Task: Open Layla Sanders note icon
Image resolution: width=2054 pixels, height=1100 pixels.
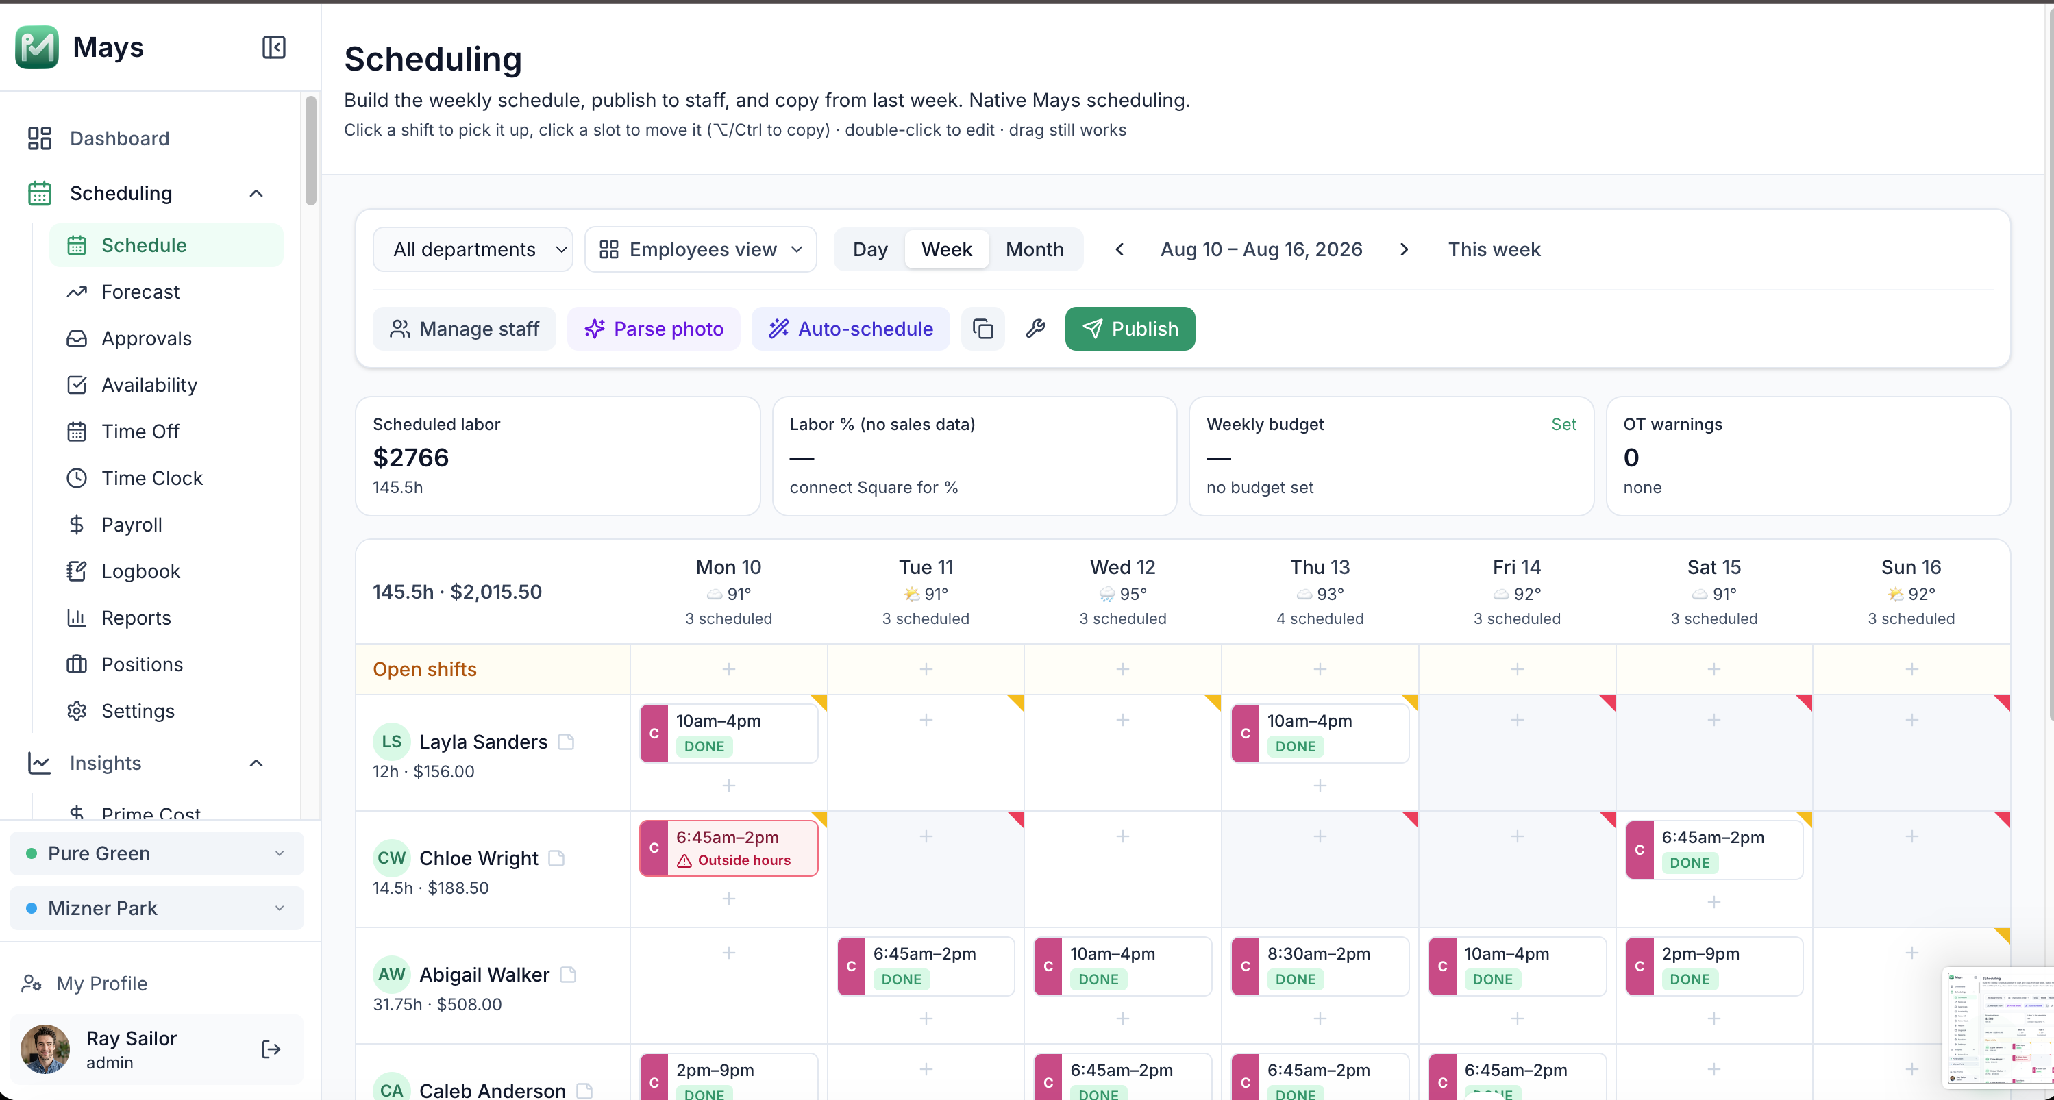Action: 566,741
